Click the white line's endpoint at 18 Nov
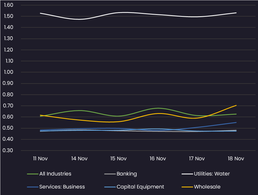The width and height of the screenshot is (258, 195). [236, 13]
